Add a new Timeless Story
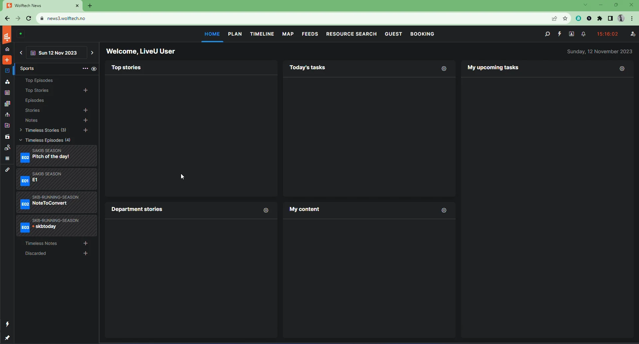The image size is (639, 344). [x=86, y=130]
